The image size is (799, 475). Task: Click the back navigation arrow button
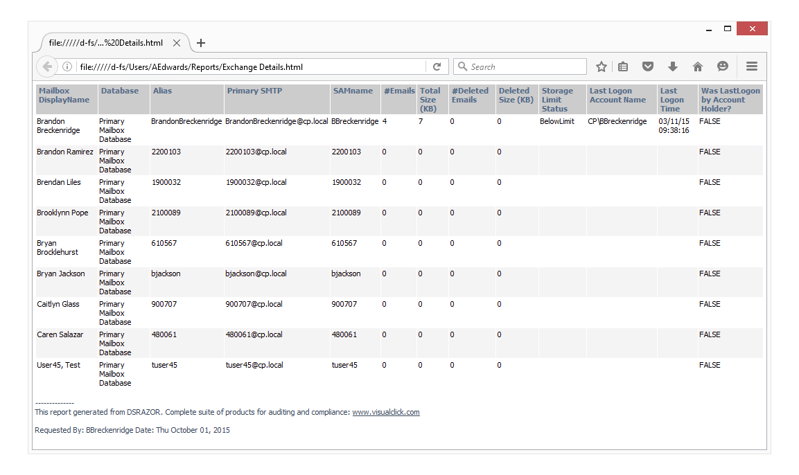pos(47,66)
